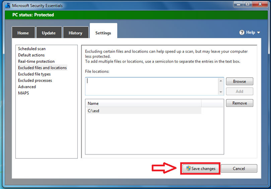Choose Real-time protection settings

[x=37, y=61]
